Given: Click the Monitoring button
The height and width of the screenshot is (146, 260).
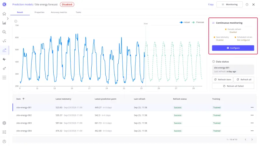Looking at the screenshot, I should point(229,5).
